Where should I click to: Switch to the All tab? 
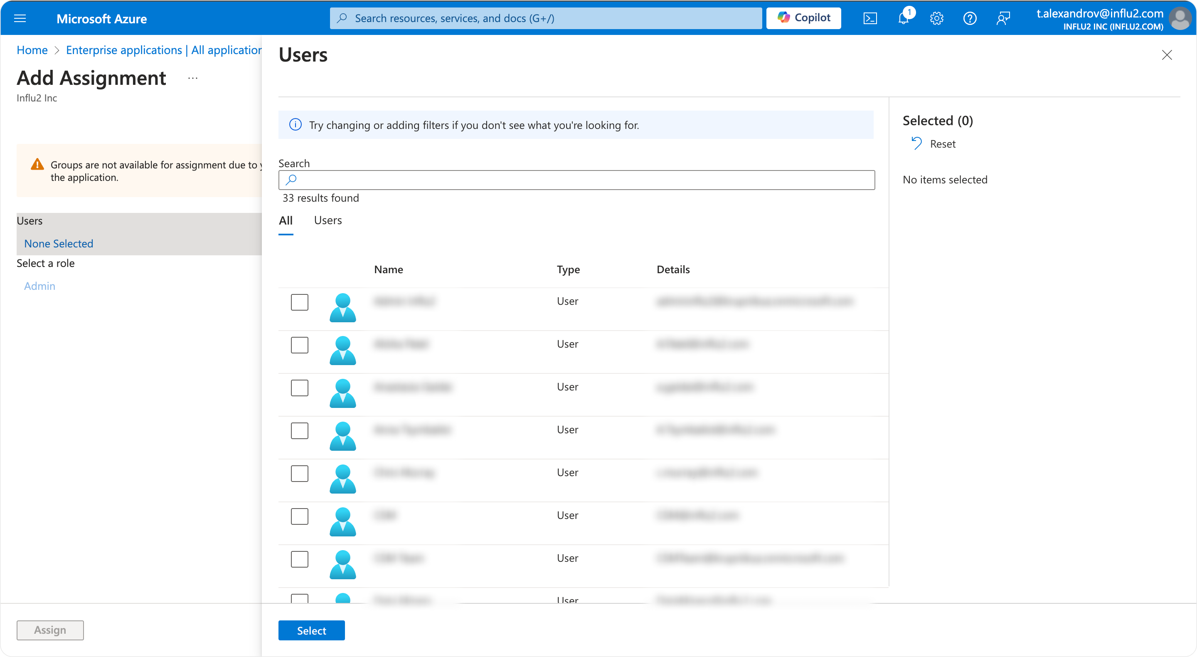[x=286, y=220]
